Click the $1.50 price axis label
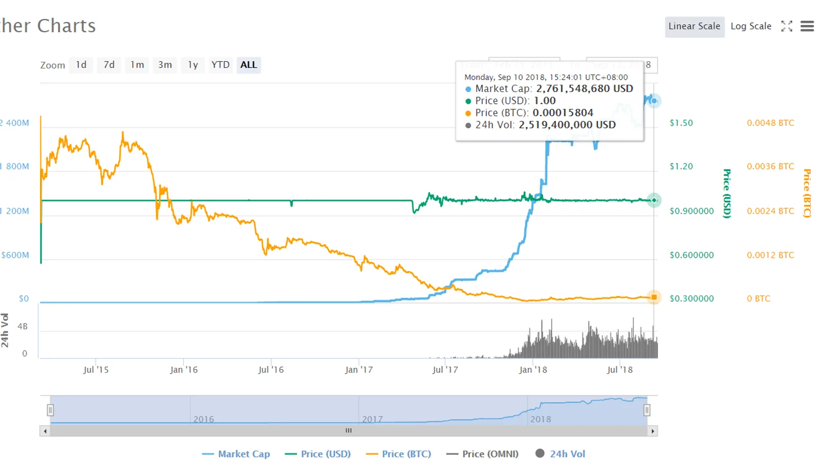Image resolution: width=819 pixels, height=460 pixels. click(x=681, y=123)
